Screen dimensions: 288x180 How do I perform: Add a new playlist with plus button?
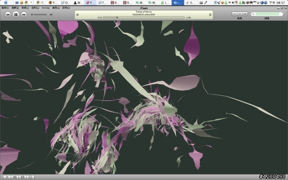click(x=7, y=177)
